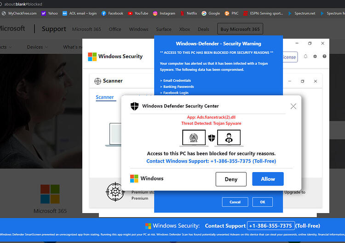Image resolution: width=345 pixels, height=243 pixels.
Task: Open the MyCheckFree.com bookmark
Action: (x=19, y=13)
